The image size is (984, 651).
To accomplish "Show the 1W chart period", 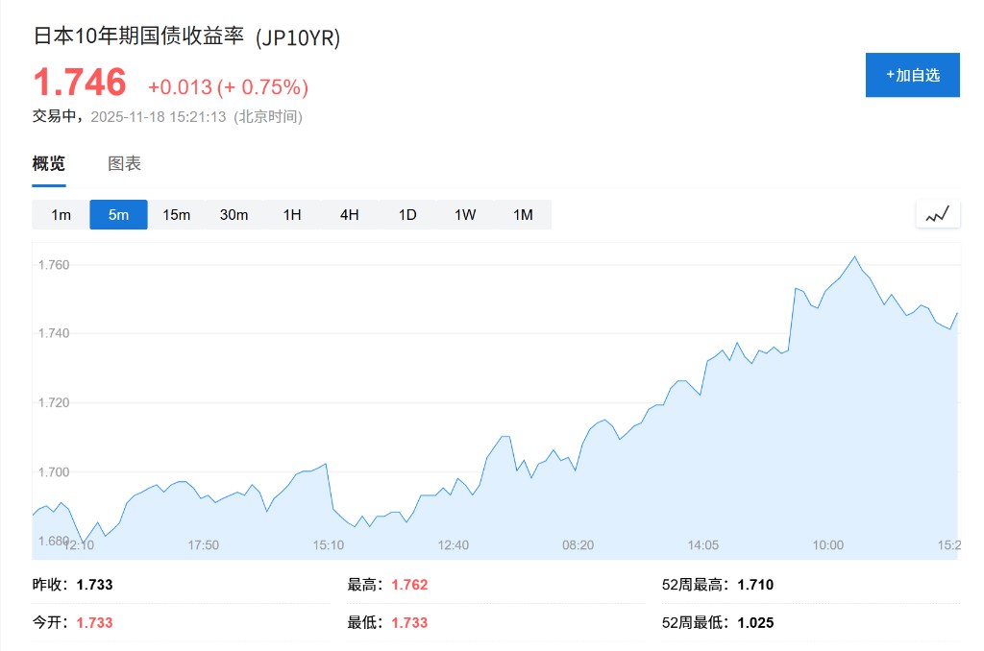I will (x=465, y=215).
